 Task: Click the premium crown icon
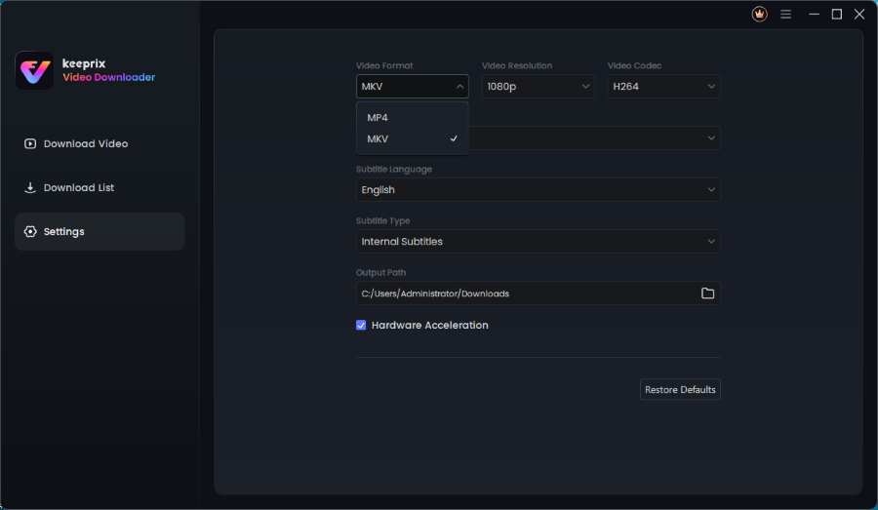pyautogui.click(x=759, y=15)
